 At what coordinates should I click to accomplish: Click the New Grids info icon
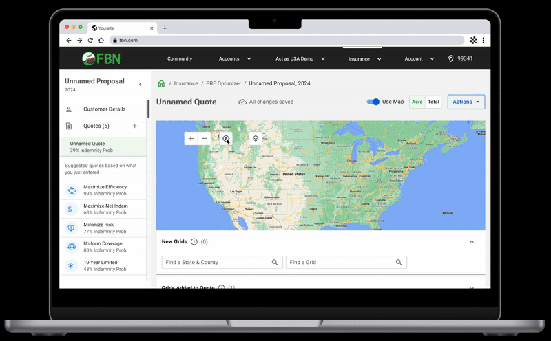click(194, 242)
